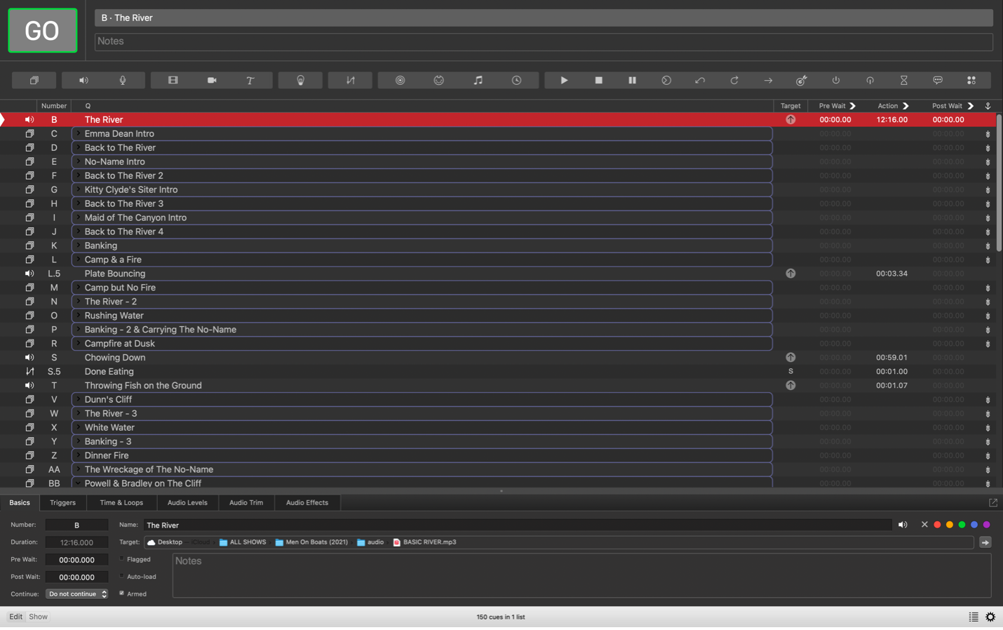Add a new MIDI File cue (music note)
Image resolution: width=1003 pixels, height=630 pixels.
pos(478,81)
